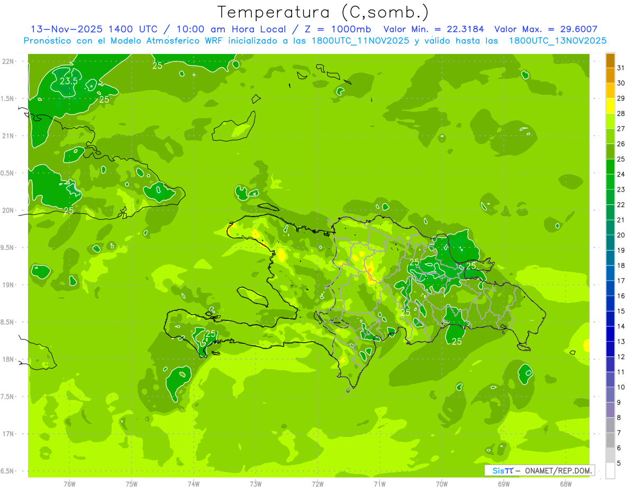
Task: Click the "19N" latitude axis label
Action: point(7,284)
